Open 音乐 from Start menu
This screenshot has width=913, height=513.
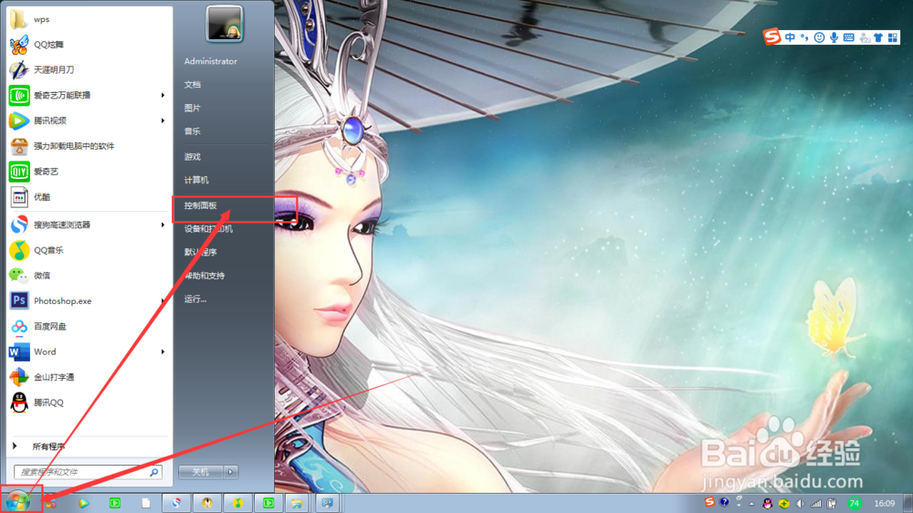click(193, 131)
